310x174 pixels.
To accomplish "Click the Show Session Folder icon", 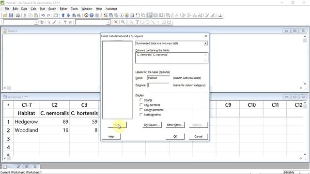I will coord(106,15).
